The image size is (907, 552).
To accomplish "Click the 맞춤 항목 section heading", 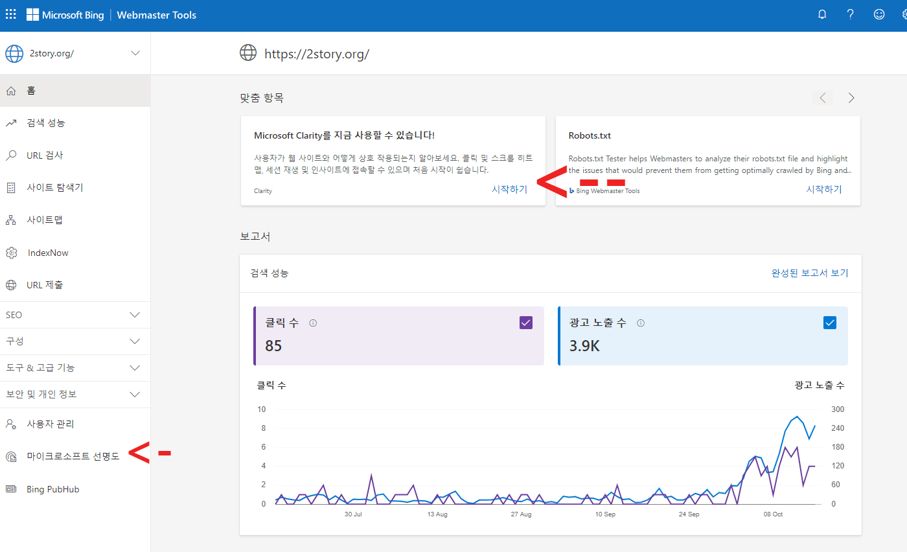I will point(262,98).
